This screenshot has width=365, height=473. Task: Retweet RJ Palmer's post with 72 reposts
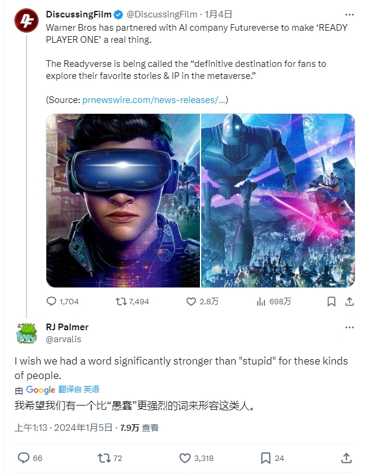click(110, 458)
